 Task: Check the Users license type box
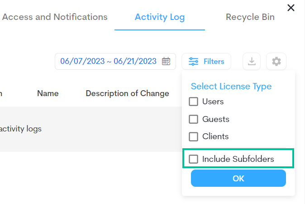click(x=194, y=102)
